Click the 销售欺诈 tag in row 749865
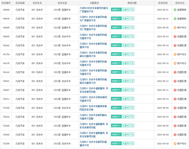Image resolution: width=189 pixels, height=149 pixels. point(116,10)
